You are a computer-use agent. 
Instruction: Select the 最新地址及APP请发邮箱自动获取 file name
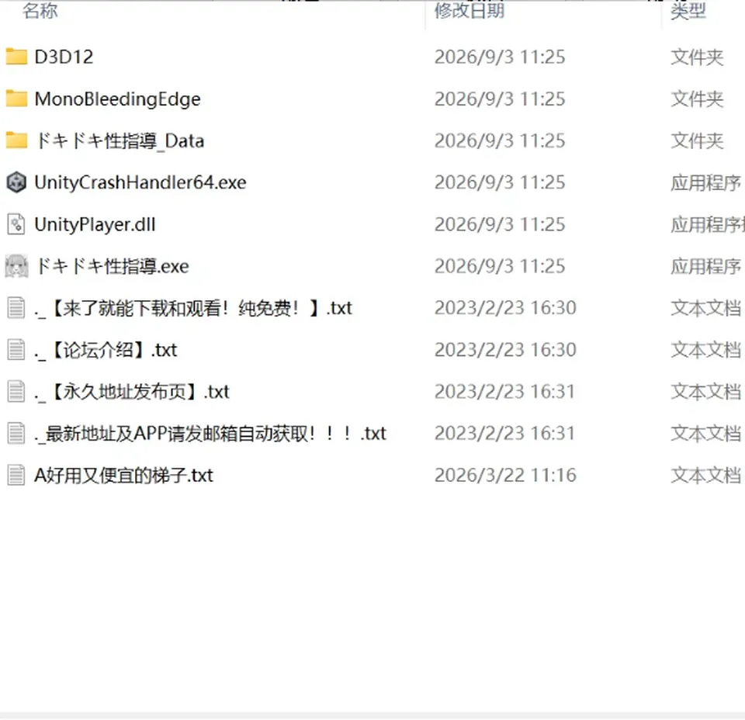tap(210, 434)
